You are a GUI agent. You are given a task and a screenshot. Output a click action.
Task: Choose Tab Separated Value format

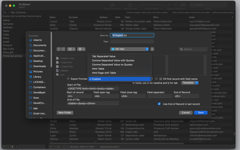[x=119, y=56]
